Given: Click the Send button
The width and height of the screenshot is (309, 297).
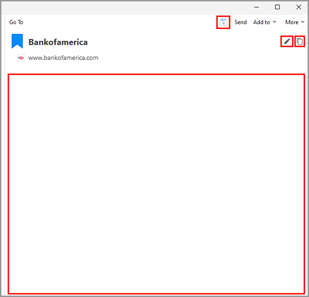Looking at the screenshot, I should click(240, 22).
